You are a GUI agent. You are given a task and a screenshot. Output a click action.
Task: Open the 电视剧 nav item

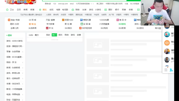(65, 10)
